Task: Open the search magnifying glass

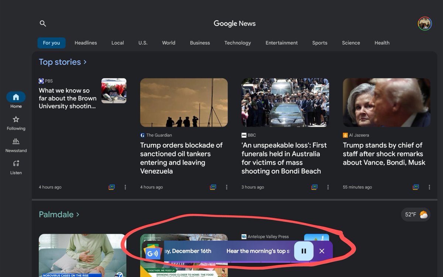Action: pos(43,23)
